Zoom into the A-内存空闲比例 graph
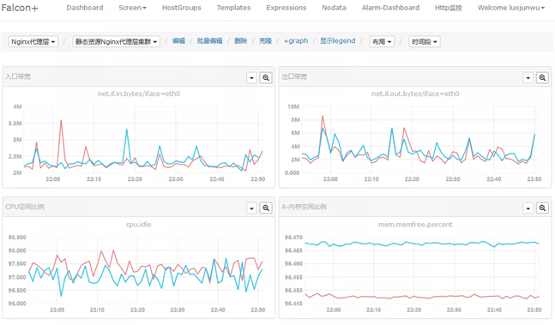Image resolution: width=555 pixels, height=325 pixels. [542, 208]
